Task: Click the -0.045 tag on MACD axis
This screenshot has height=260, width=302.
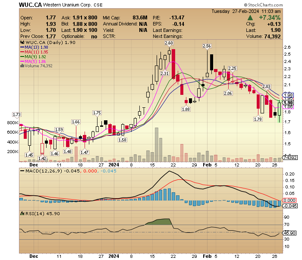Action: point(290,206)
